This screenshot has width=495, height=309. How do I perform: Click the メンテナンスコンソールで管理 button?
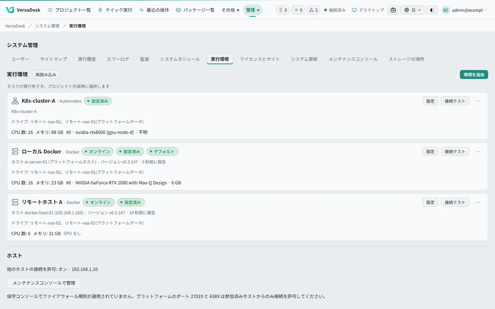click(x=44, y=283)
